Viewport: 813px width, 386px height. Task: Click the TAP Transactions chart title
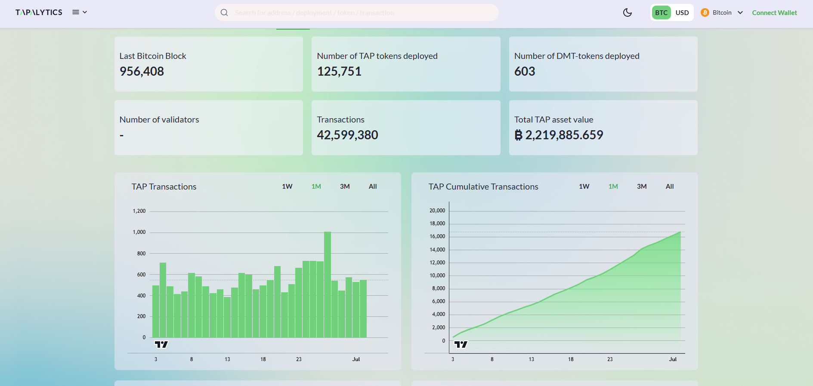click(164, 187)
